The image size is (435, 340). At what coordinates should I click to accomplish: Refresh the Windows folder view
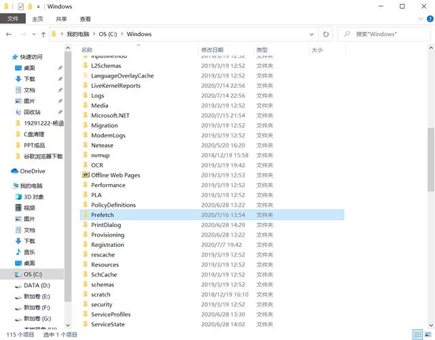(x=326, y=34)
